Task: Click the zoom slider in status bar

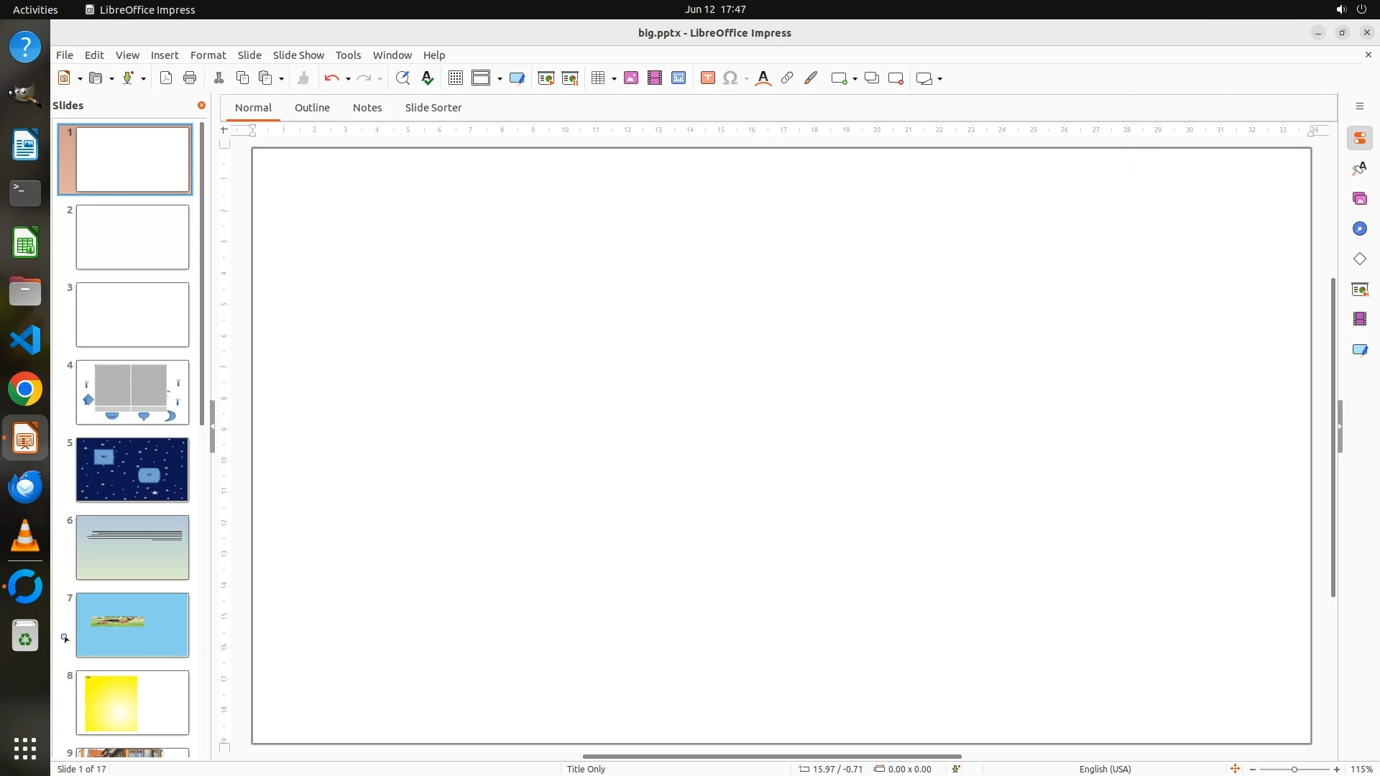Action: (x=1294, y=770)
